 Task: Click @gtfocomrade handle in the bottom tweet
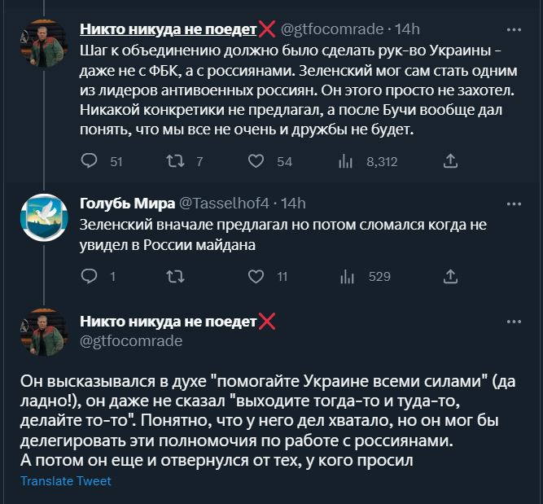[130, 340]
